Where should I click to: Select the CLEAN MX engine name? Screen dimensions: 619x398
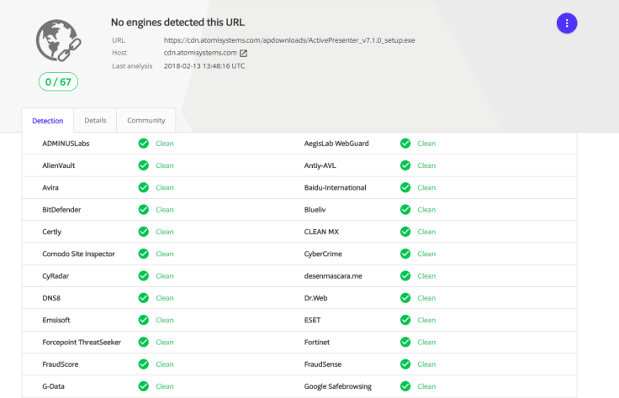pyautogui.click(x=321, y=232)
